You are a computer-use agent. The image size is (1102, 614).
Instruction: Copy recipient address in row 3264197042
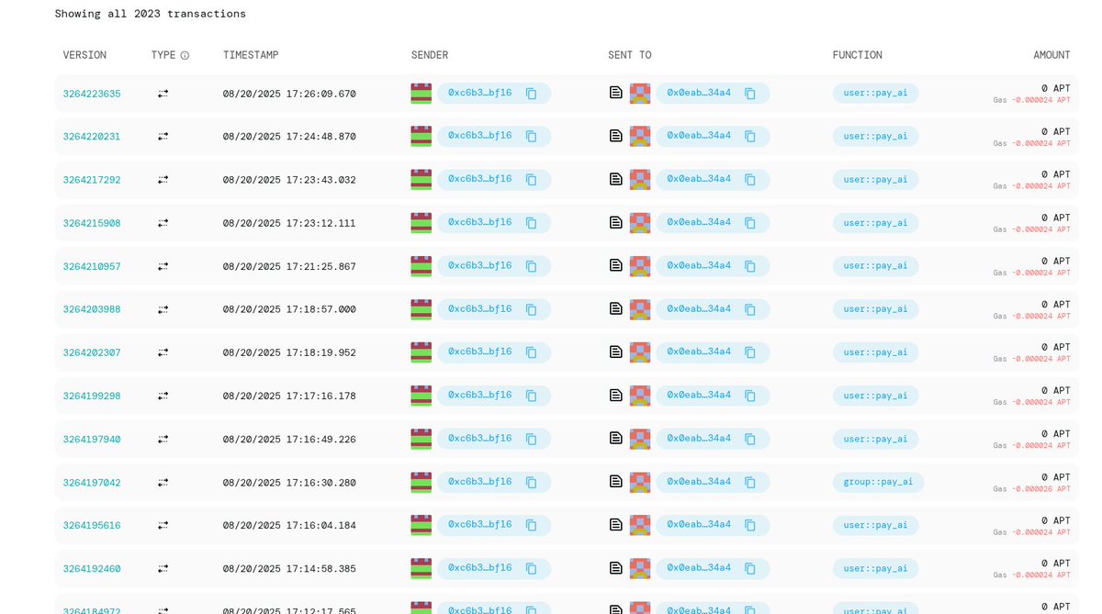(x=750, y=482)
